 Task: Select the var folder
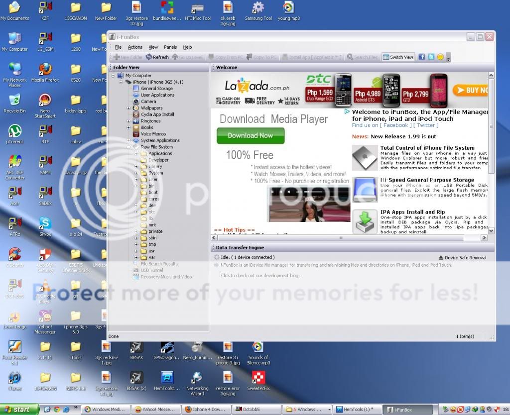tap(152, 257)
